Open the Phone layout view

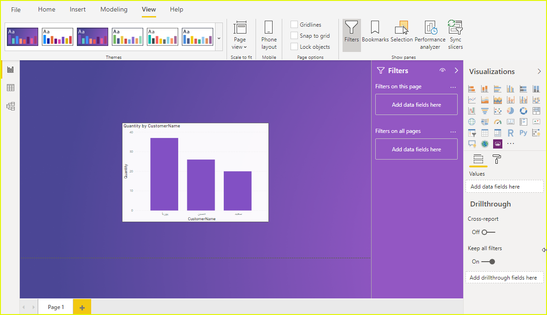click(x=269, y=35)
